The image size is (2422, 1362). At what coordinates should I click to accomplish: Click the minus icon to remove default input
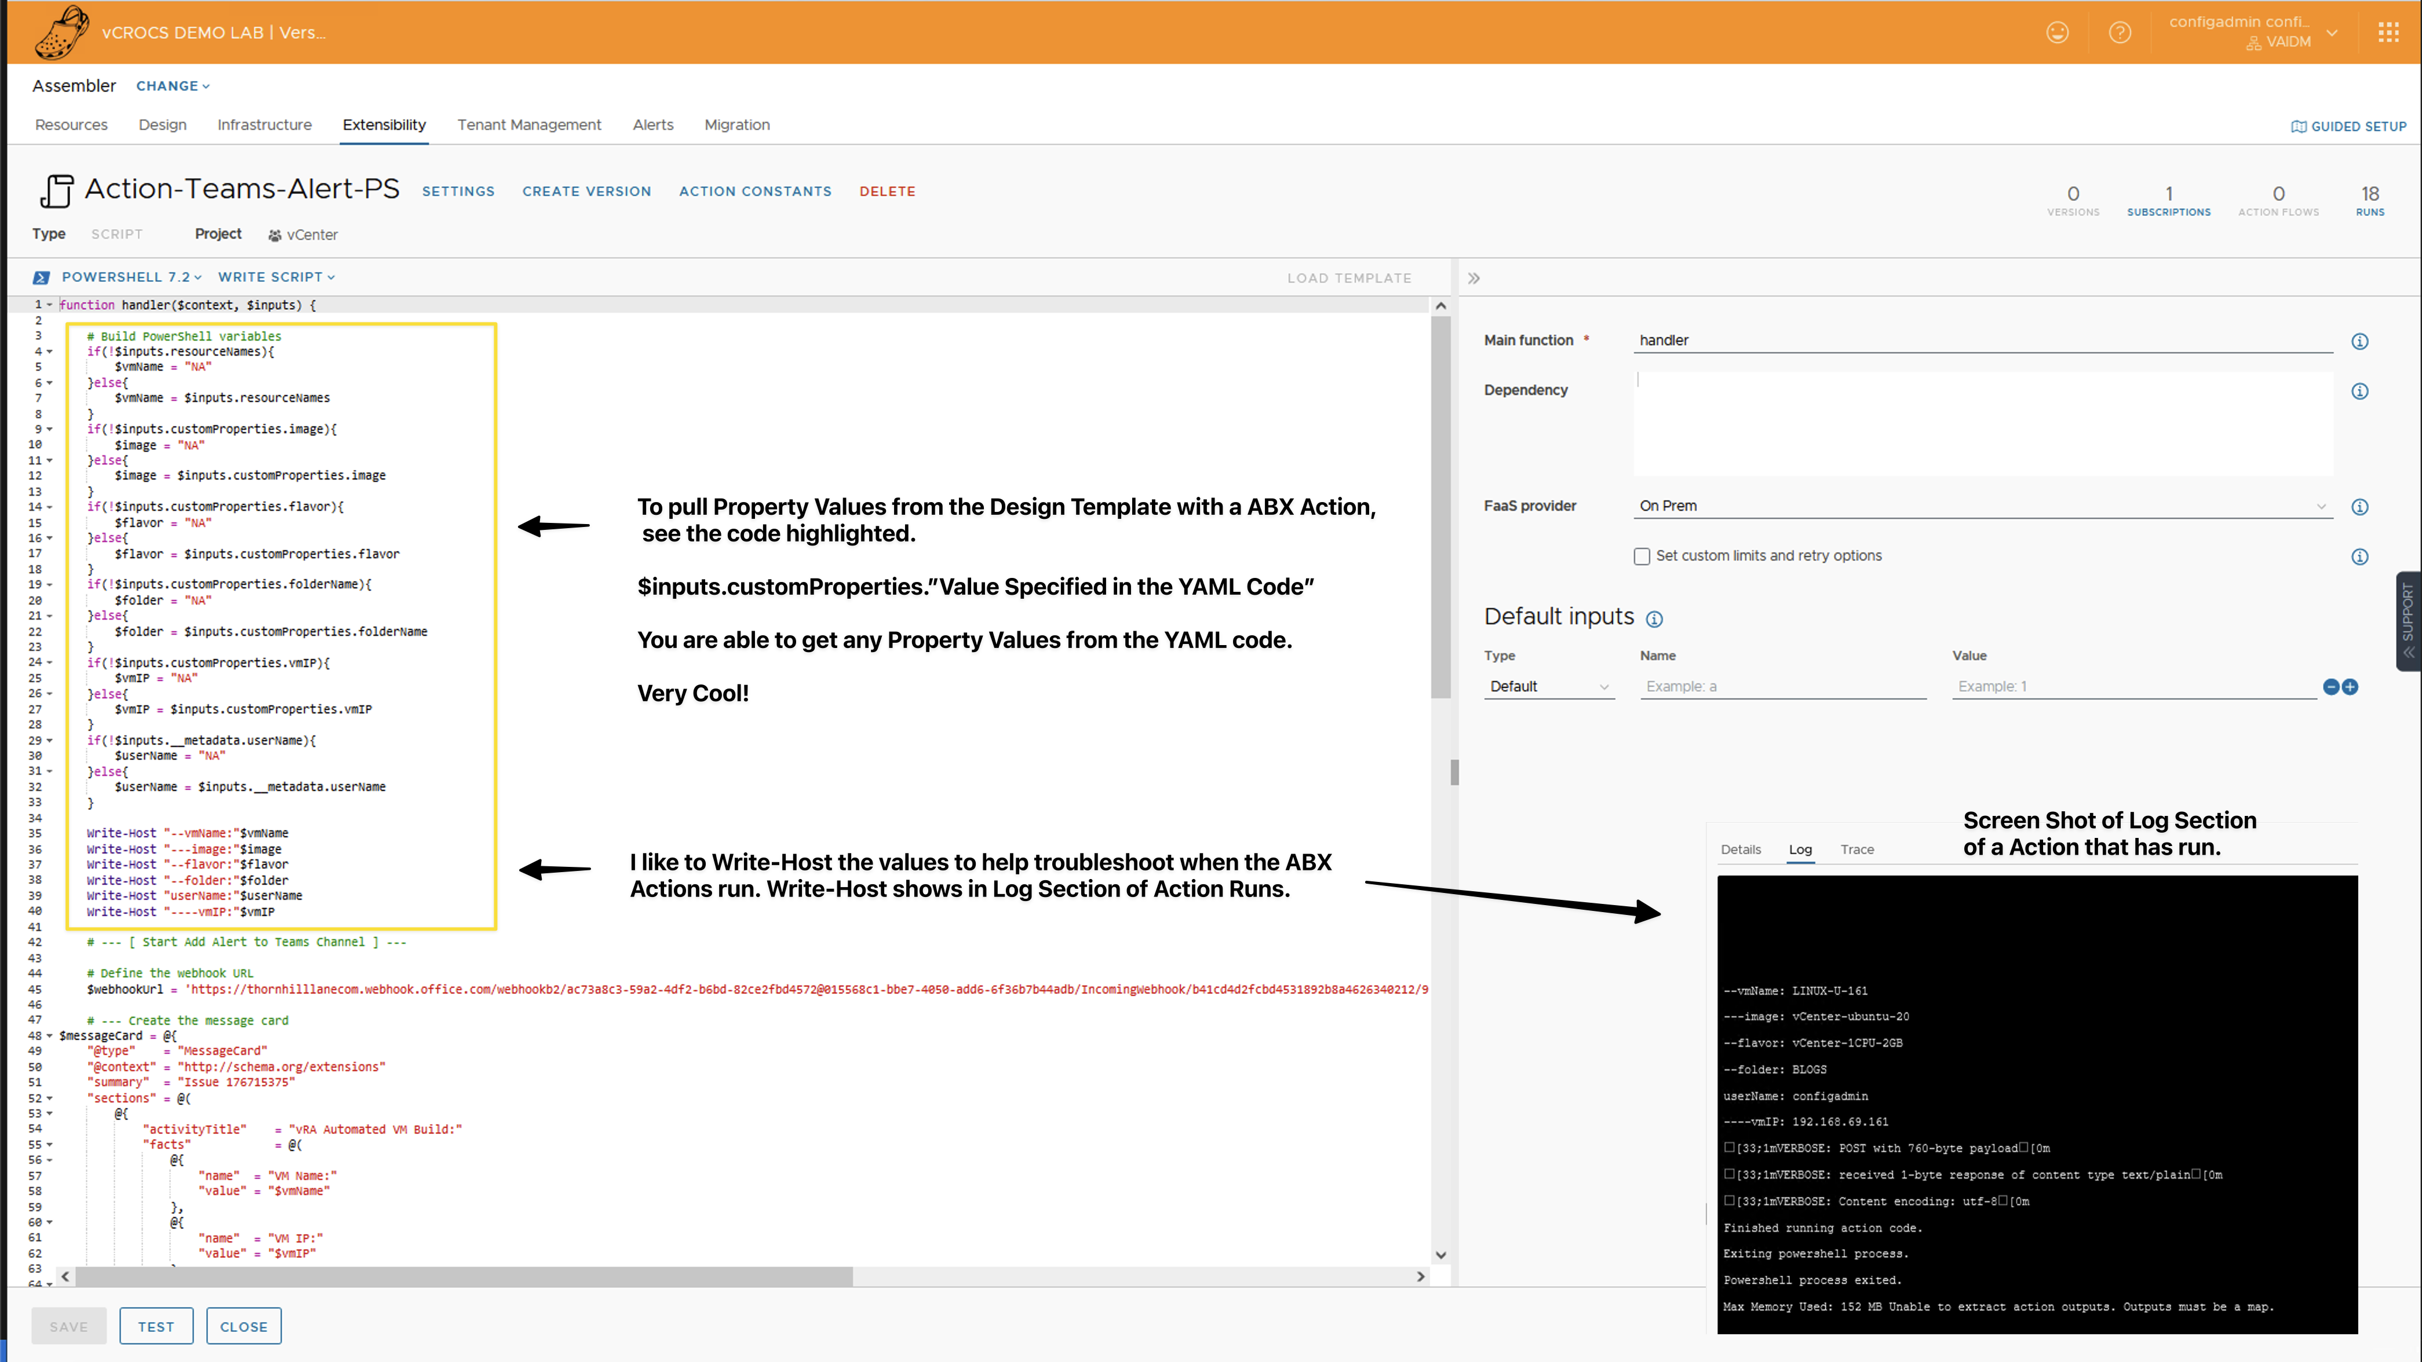[2331, 687]
